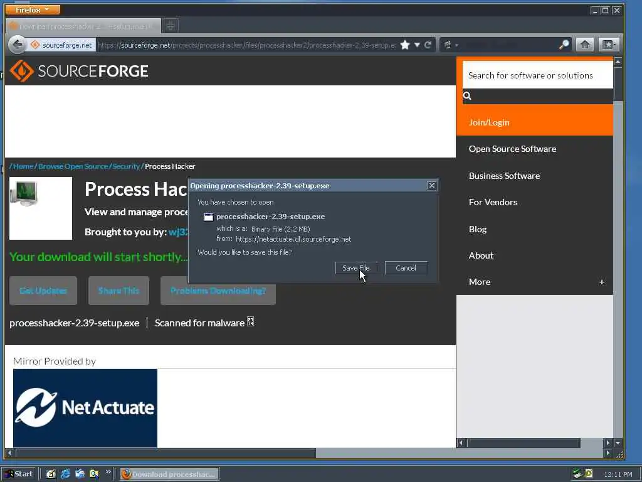Screen dimensions: 642x482
Task: Click the 'Your download will start shortly...' text
Action: pyautogui.click(x=98, y=257)
